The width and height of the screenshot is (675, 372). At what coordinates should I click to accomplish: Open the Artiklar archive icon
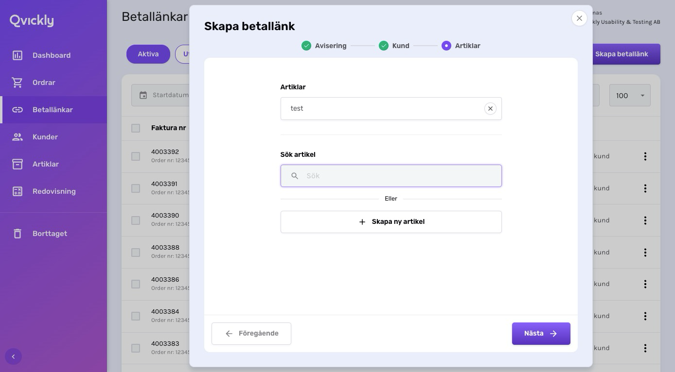[x=18, y=164]
